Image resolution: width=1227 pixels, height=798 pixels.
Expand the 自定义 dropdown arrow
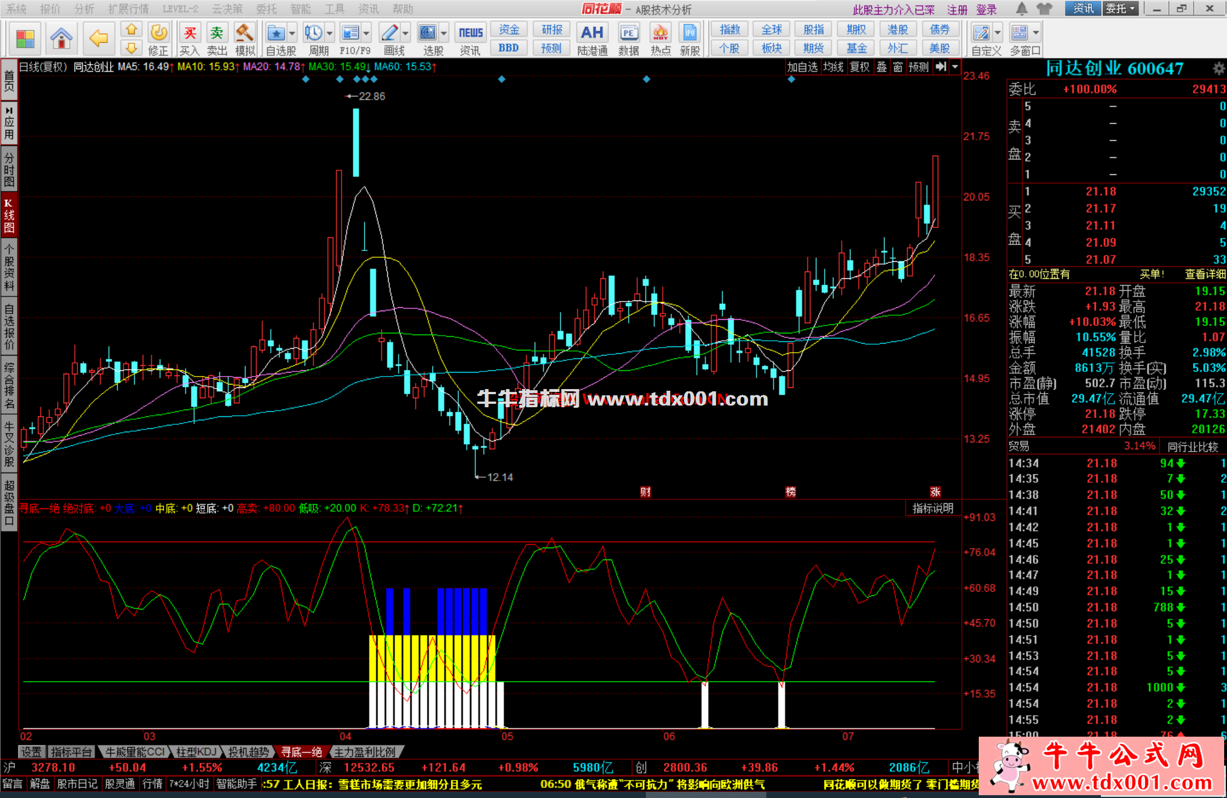998,33
